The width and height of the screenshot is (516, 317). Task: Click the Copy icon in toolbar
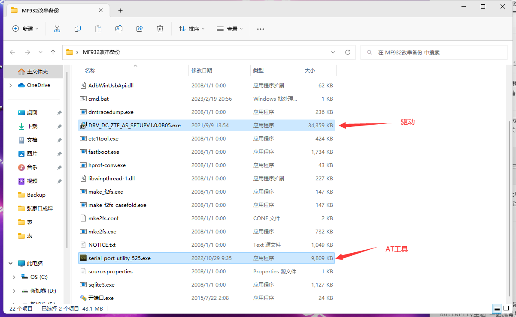pyautogui.click(x=78, y=29)
